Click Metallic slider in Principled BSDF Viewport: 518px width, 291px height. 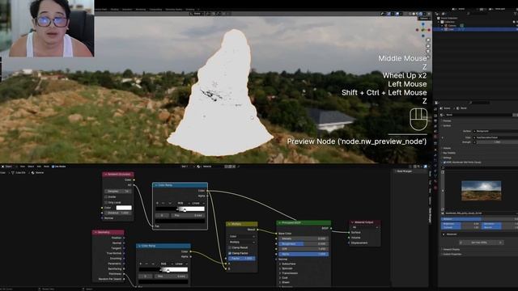[304, 238]
